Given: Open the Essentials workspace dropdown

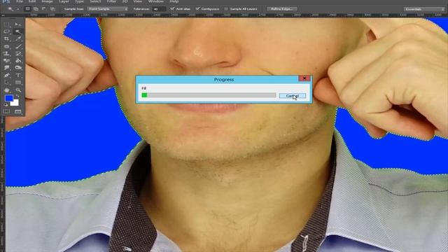Looking at the screenshot, I should tap(424, 9).
